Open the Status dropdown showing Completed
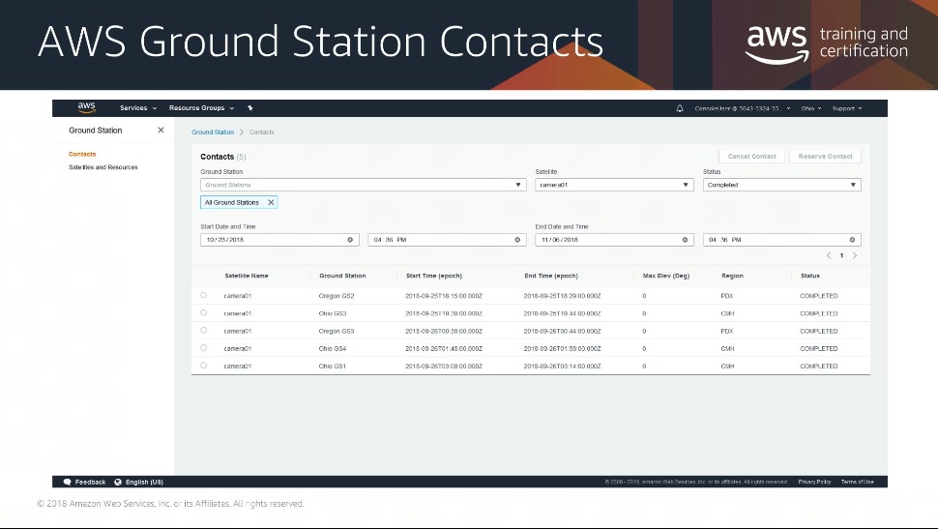 pyautogui.click(x=782, y=185)
